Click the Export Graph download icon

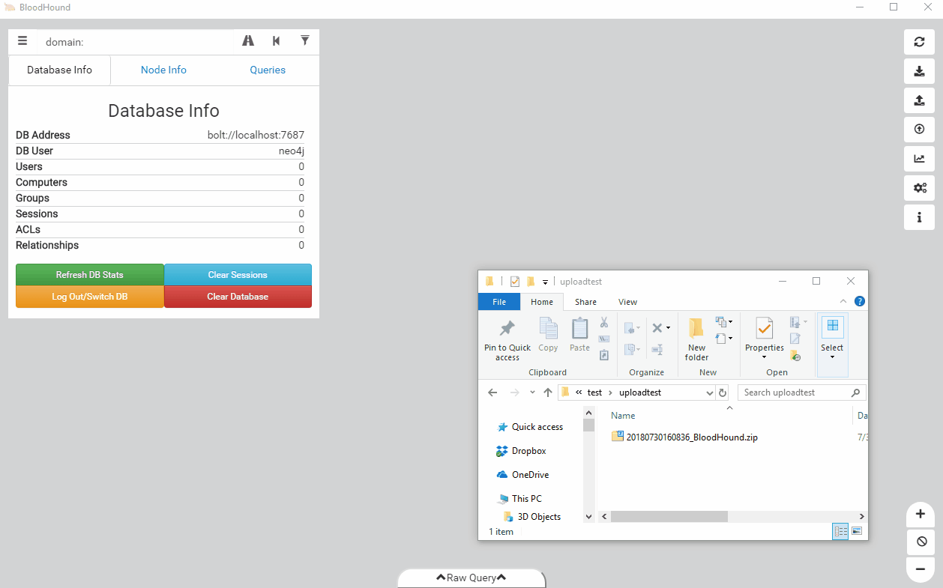tap(919, 71)
